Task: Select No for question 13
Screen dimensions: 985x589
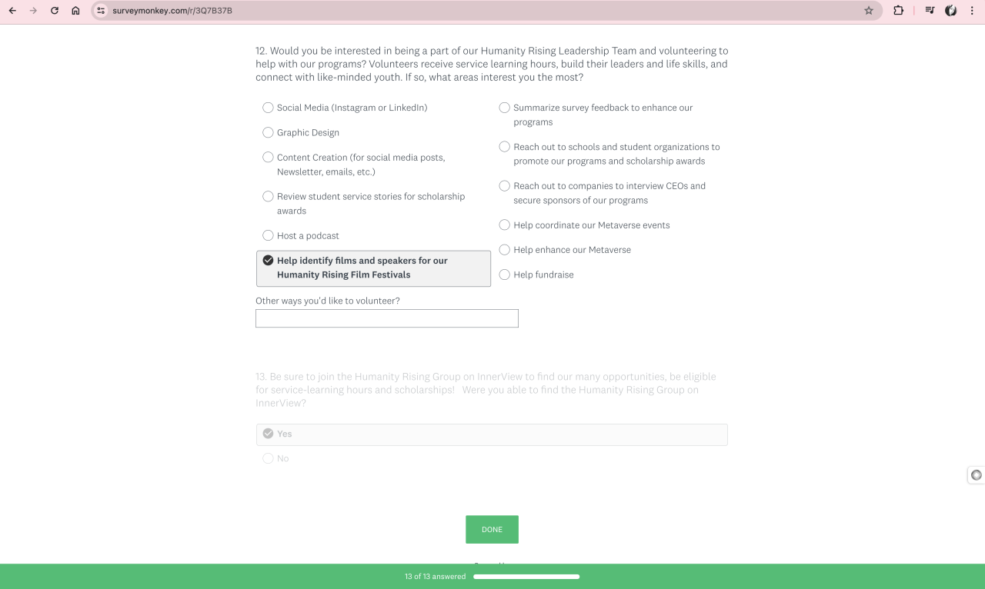Action: [x=269, y=458]
